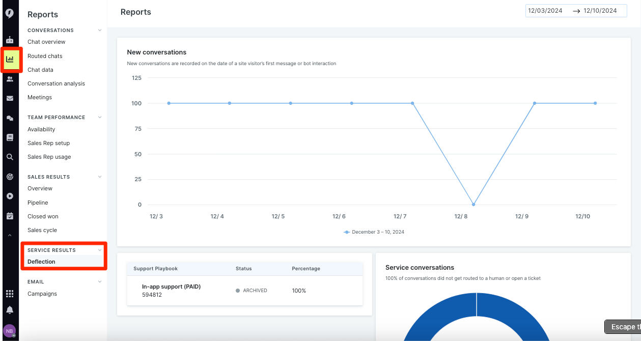Viewport: 641px width, 341px height.
Task: Collapse the Conversations section chevron
Action: coord(100,31)
